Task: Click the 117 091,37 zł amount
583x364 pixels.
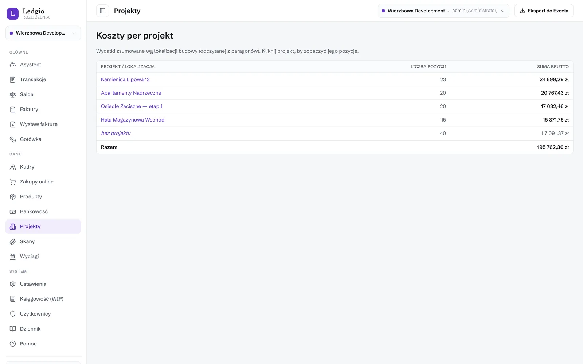Action: pos(555,134)
